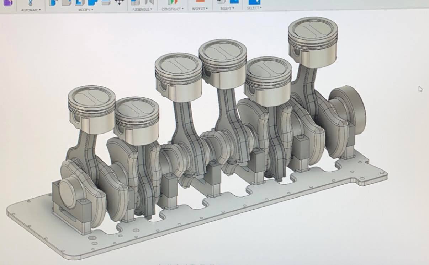
Task: Click the Offset Plane icon in Construct
Action: 172,2
